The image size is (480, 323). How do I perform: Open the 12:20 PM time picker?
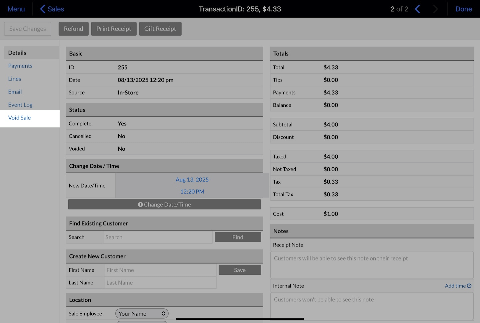click(192, 192)
